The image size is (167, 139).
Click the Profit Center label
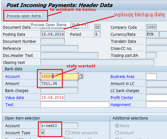(x=122, y=97)
